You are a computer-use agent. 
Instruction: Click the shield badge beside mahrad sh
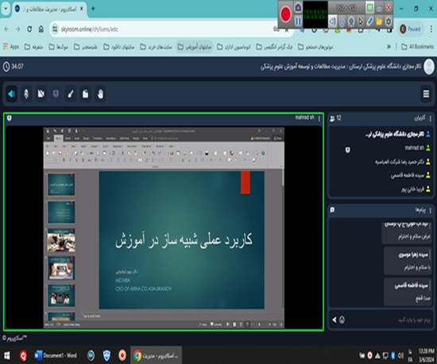tap(347, 150)
